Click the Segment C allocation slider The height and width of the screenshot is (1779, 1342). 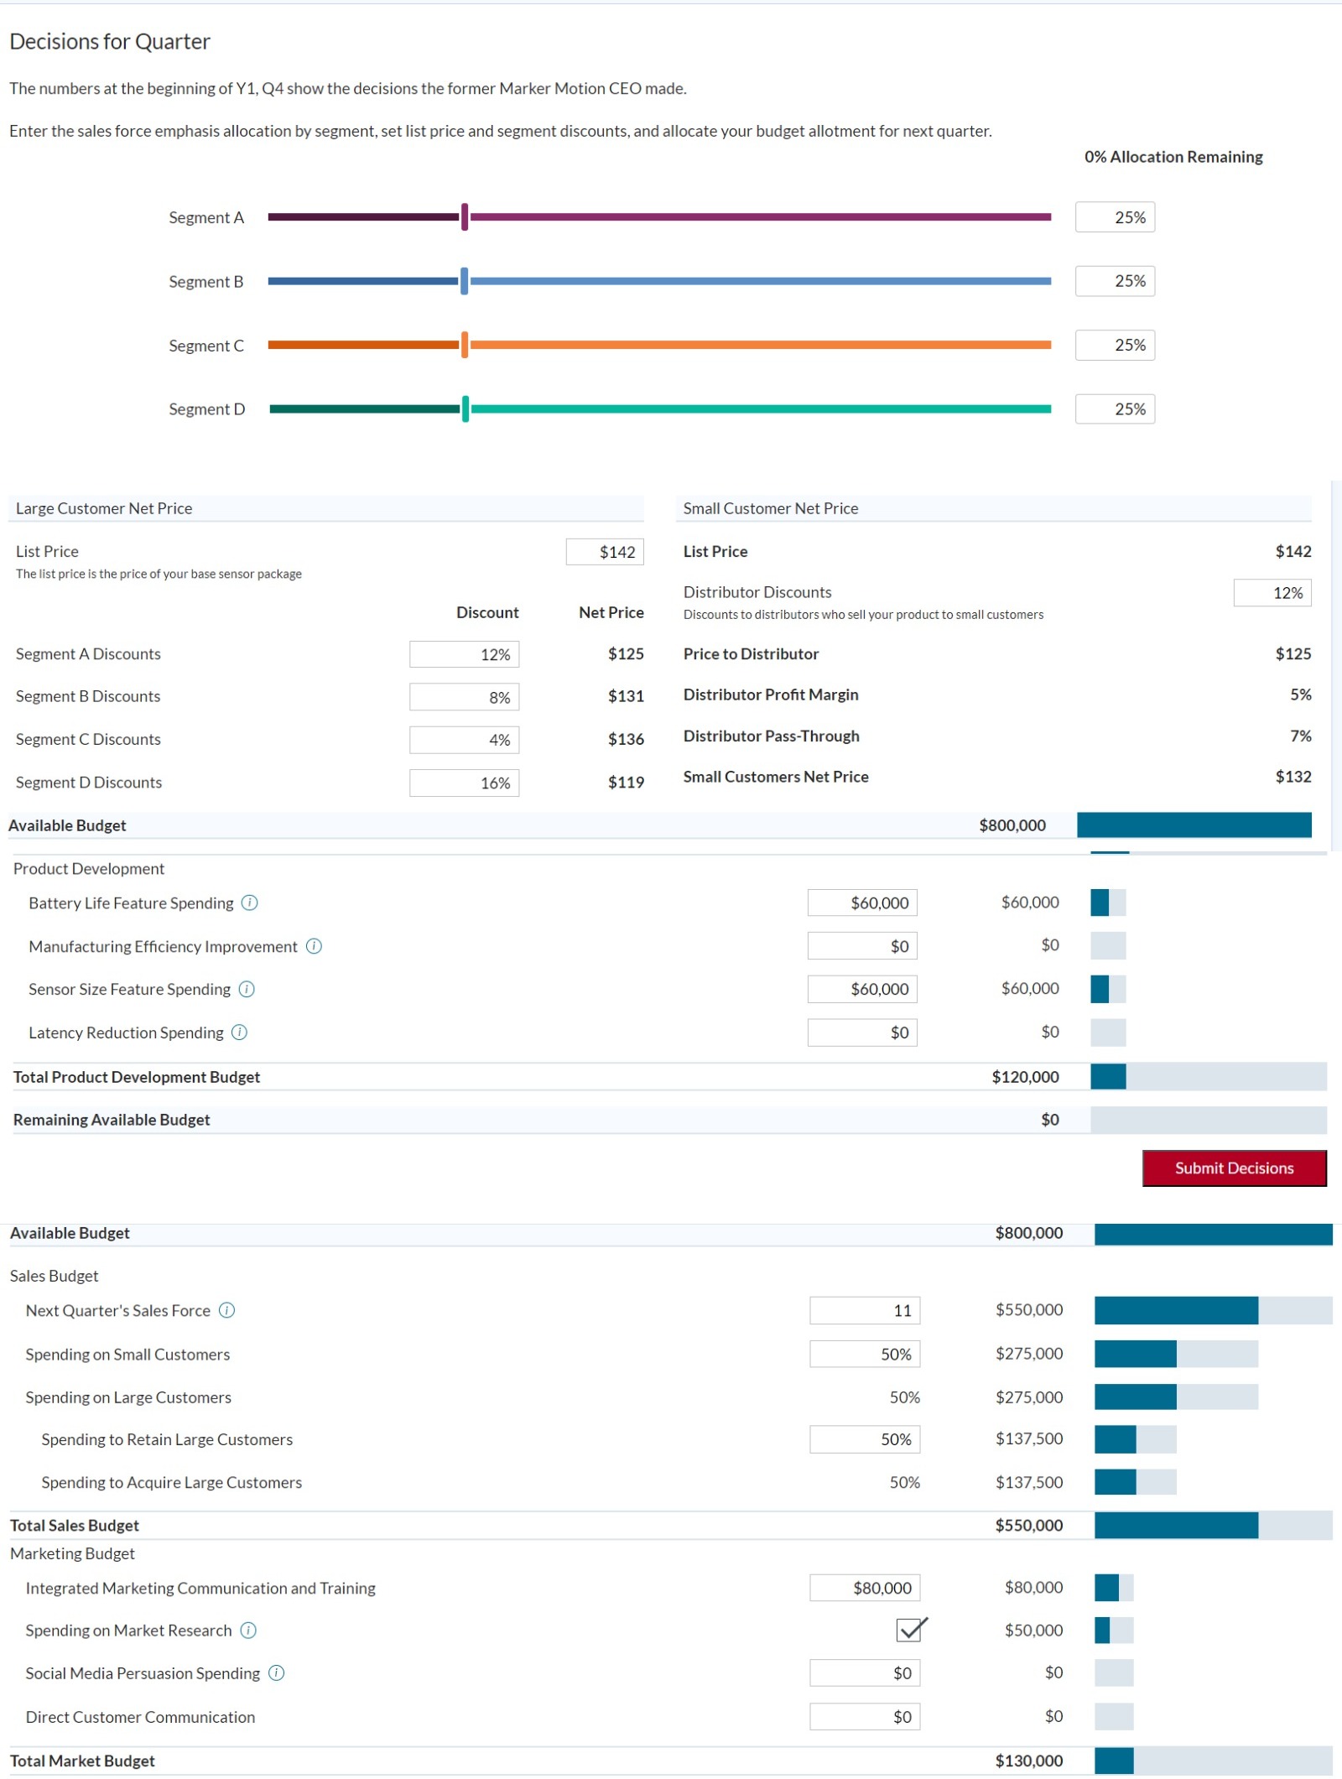(463, 345)
